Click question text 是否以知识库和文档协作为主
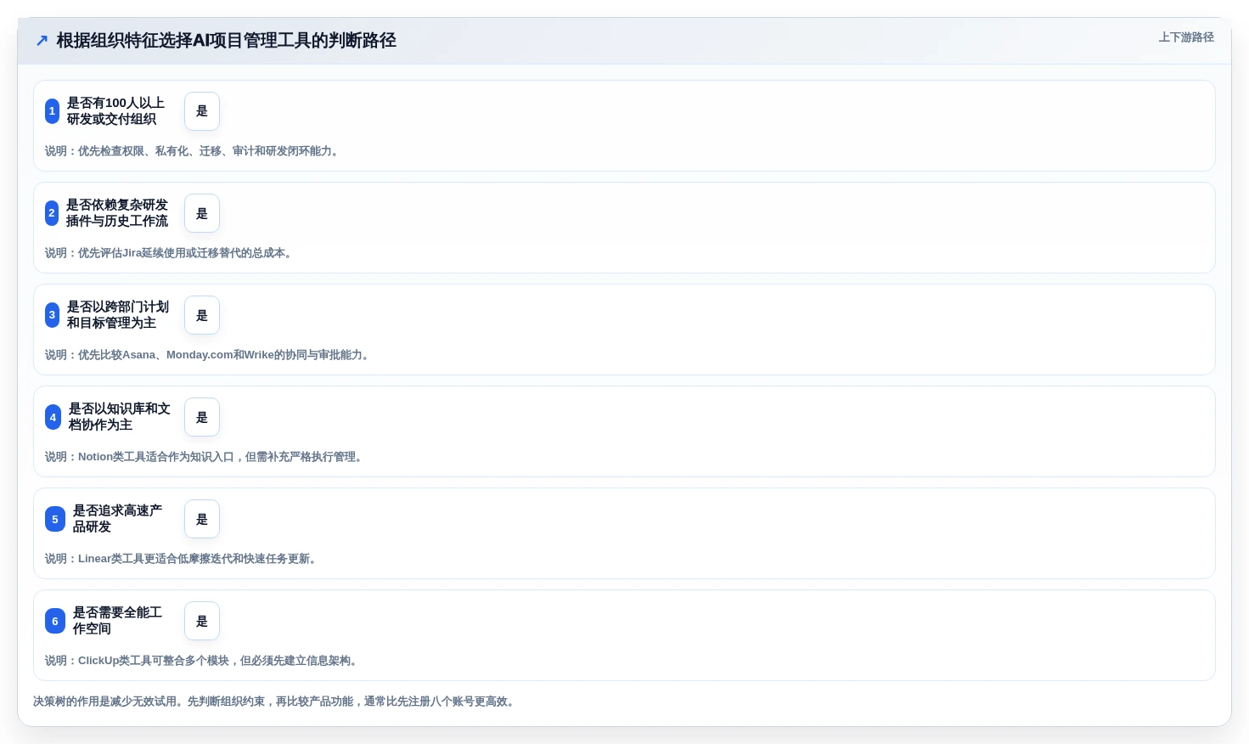Viewport: 1249px width, 744px height. (120, 417)
